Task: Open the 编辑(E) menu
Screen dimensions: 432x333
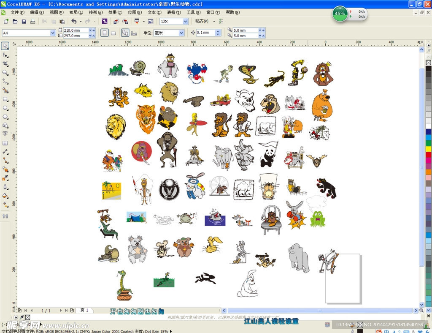Action: pos(37,12)
